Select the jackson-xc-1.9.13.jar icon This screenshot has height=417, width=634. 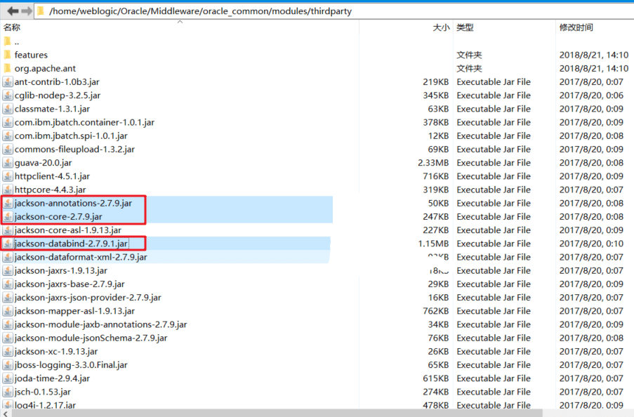coord(7,351)
